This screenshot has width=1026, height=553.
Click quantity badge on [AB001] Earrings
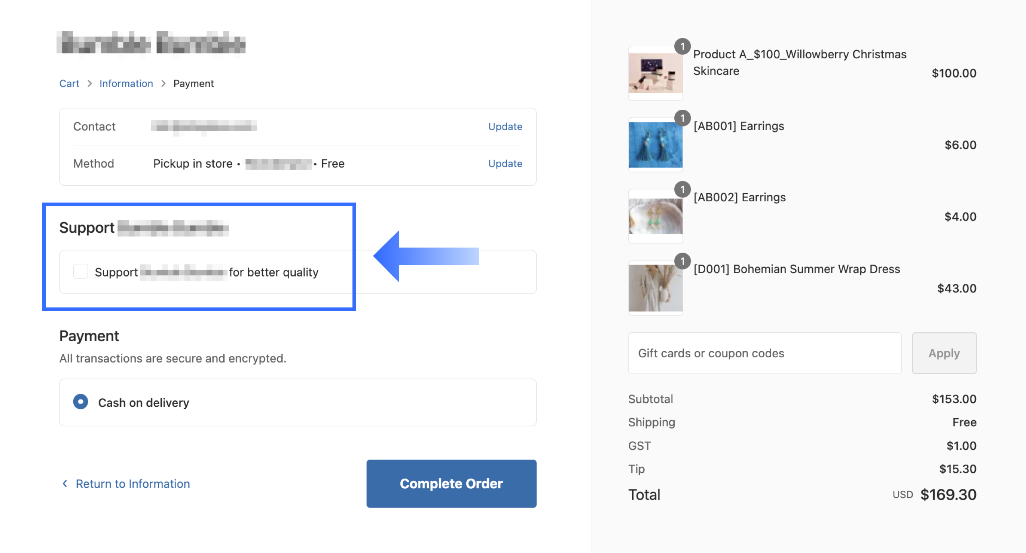click(682, 118)
